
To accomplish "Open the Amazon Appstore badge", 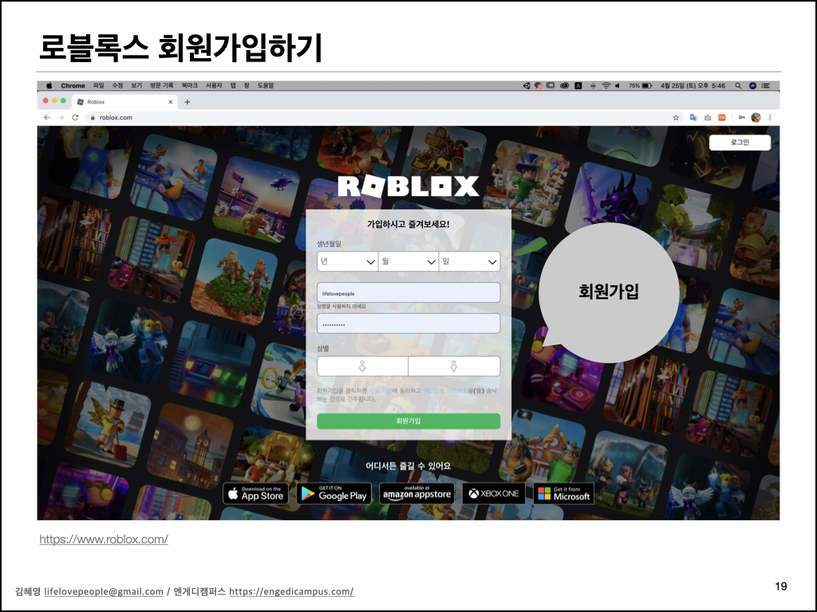I will click(416, 493).
